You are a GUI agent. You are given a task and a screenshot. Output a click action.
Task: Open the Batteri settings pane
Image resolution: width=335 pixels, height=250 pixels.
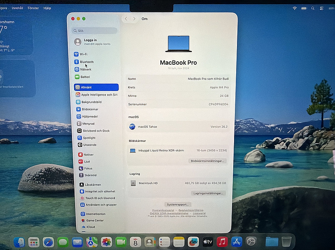85,77
